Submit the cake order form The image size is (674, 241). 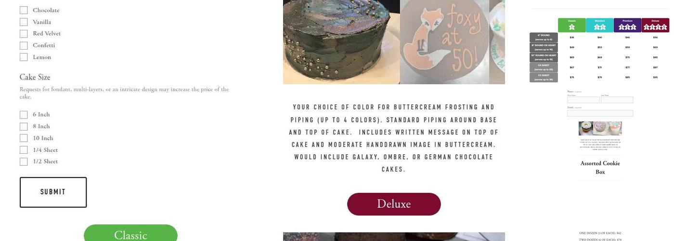[53, 192]
